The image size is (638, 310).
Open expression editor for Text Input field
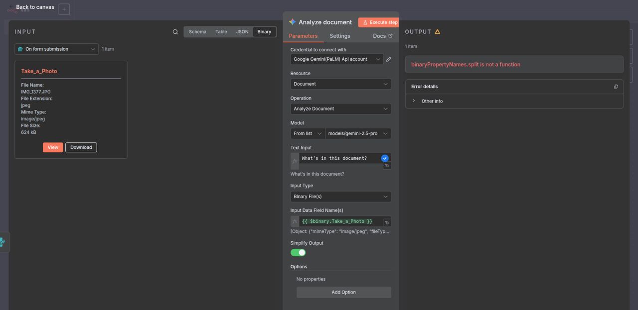pos(387,166)
